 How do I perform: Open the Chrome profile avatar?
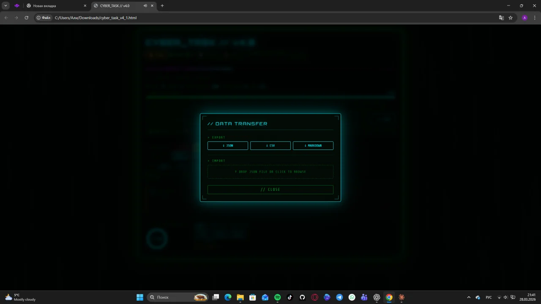click(525, 18)
